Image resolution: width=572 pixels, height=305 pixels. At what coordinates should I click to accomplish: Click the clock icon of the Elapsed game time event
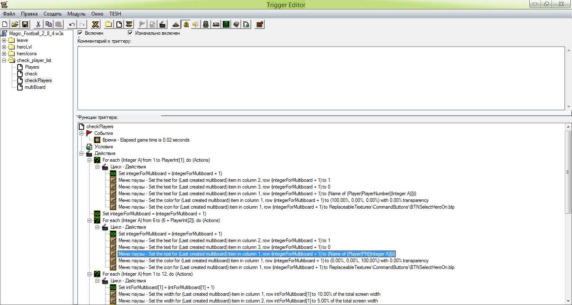97,140
